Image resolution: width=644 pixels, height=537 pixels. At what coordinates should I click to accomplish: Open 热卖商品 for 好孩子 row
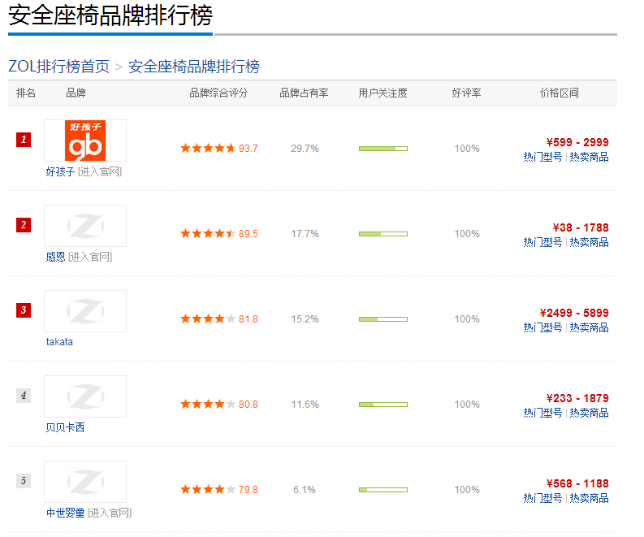point(589,158)
